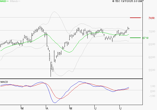Select the green support line marker

pos(135,38)
